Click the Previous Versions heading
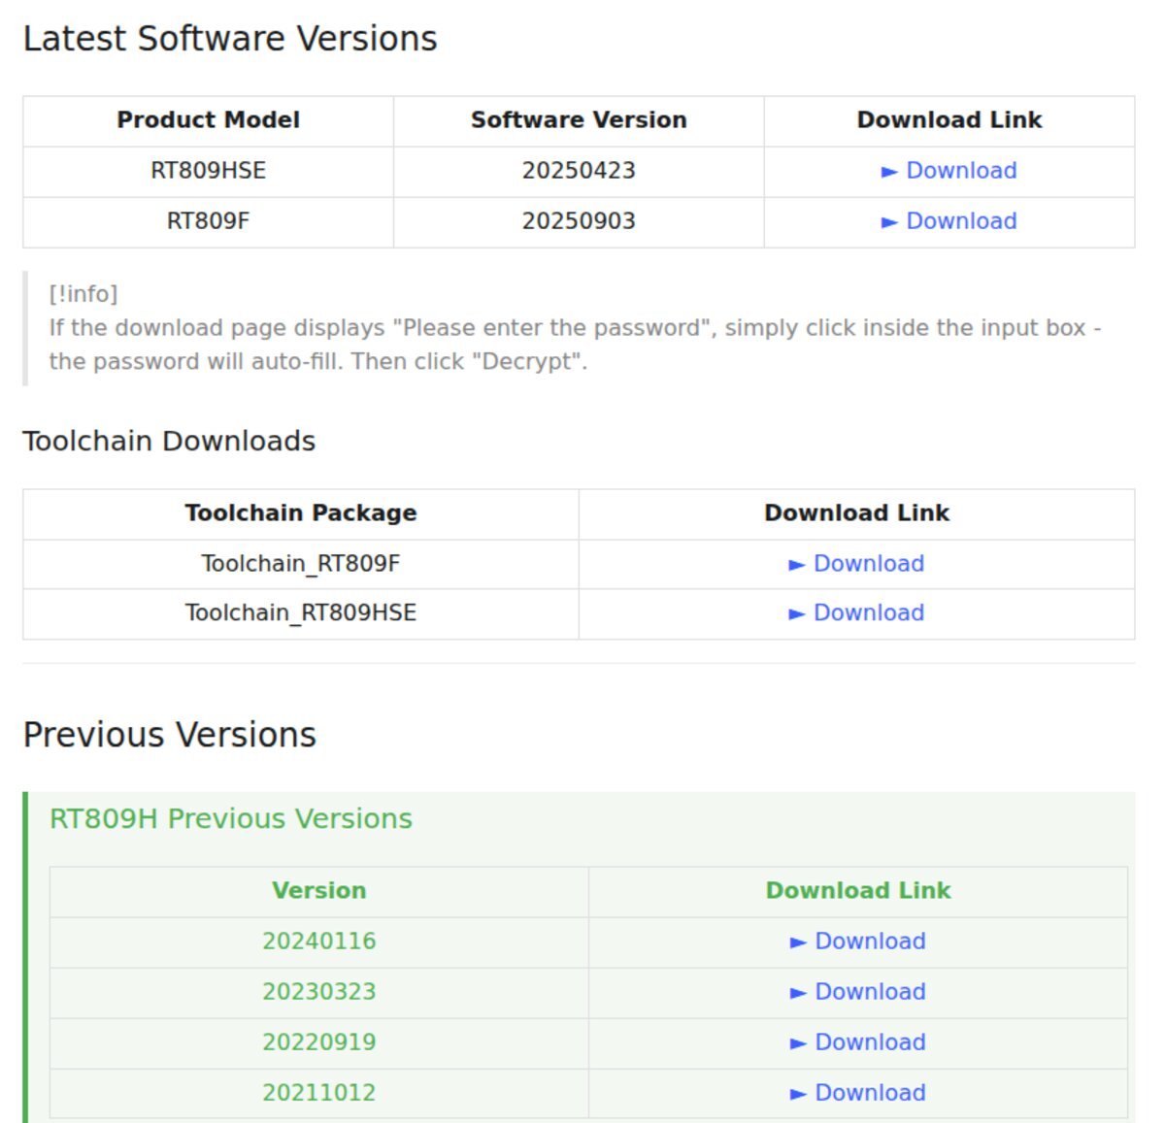The width and height of the screenshot is (1165, 1123). [x=170, y=735]
